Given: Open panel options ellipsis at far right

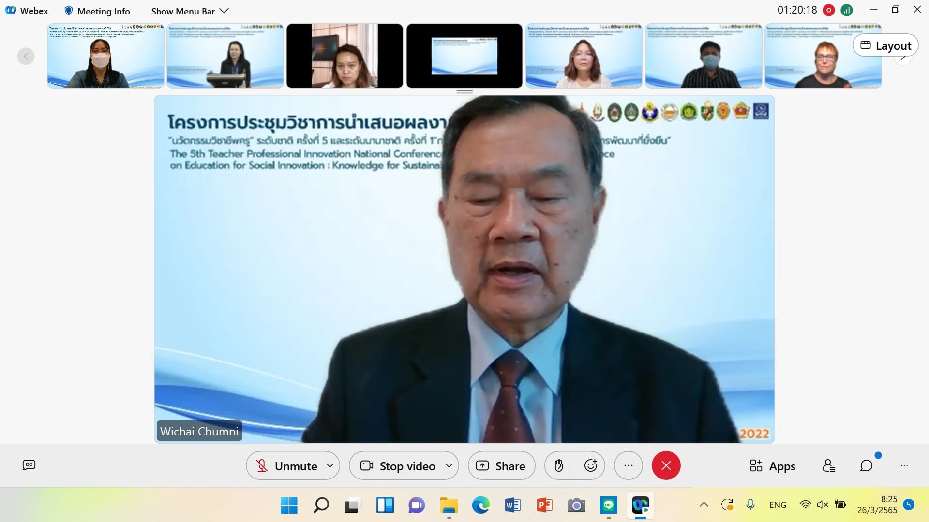Looking at the screenshot, I should [904, 465].
